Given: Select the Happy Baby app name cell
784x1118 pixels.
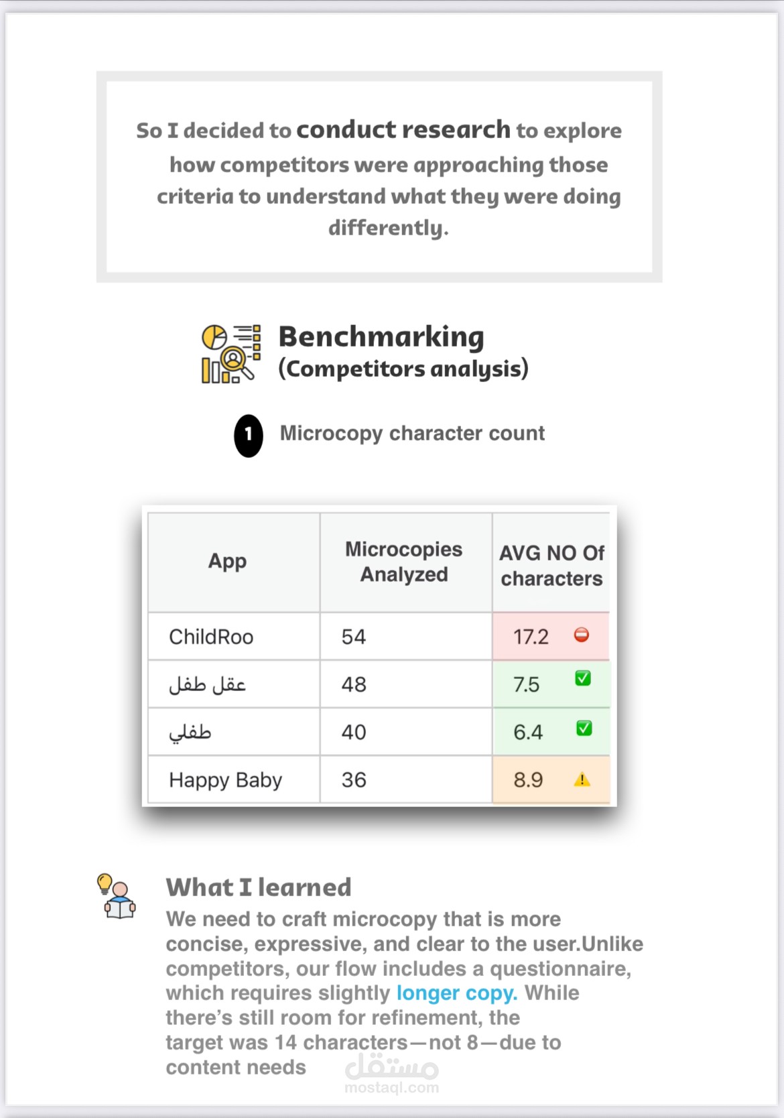Looking at the screenshot, I should pyautogui.click(x=225, y=780).
